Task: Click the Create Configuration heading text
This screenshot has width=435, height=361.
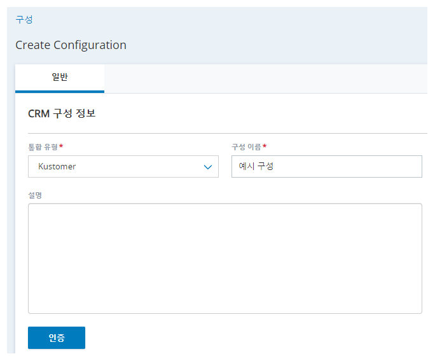Action: pyautogui.click(x=71, y=45)
